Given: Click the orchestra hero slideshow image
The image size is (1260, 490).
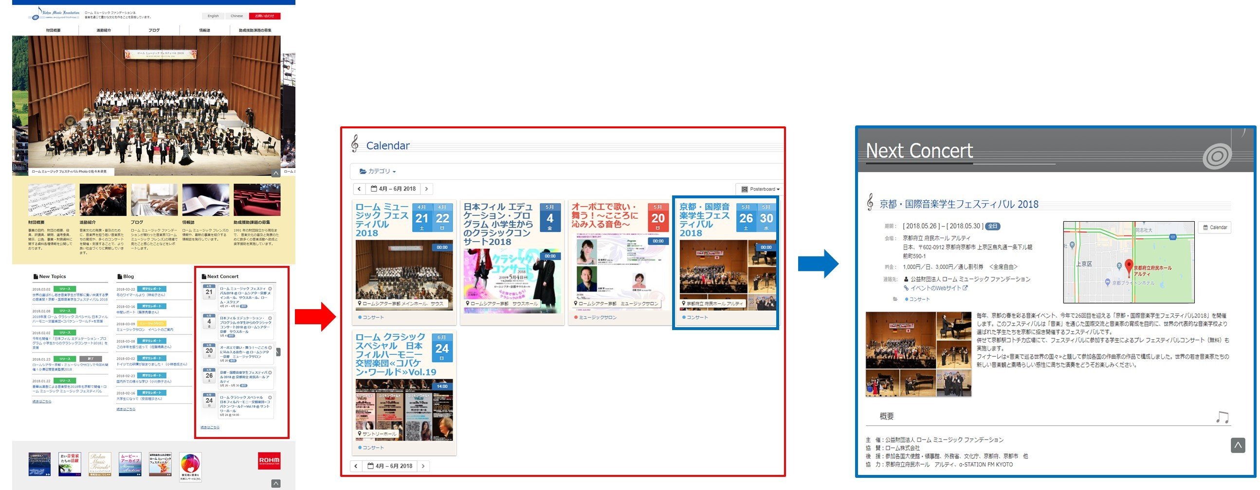Looking at the screenshot, I should click(x=154, y=105).
